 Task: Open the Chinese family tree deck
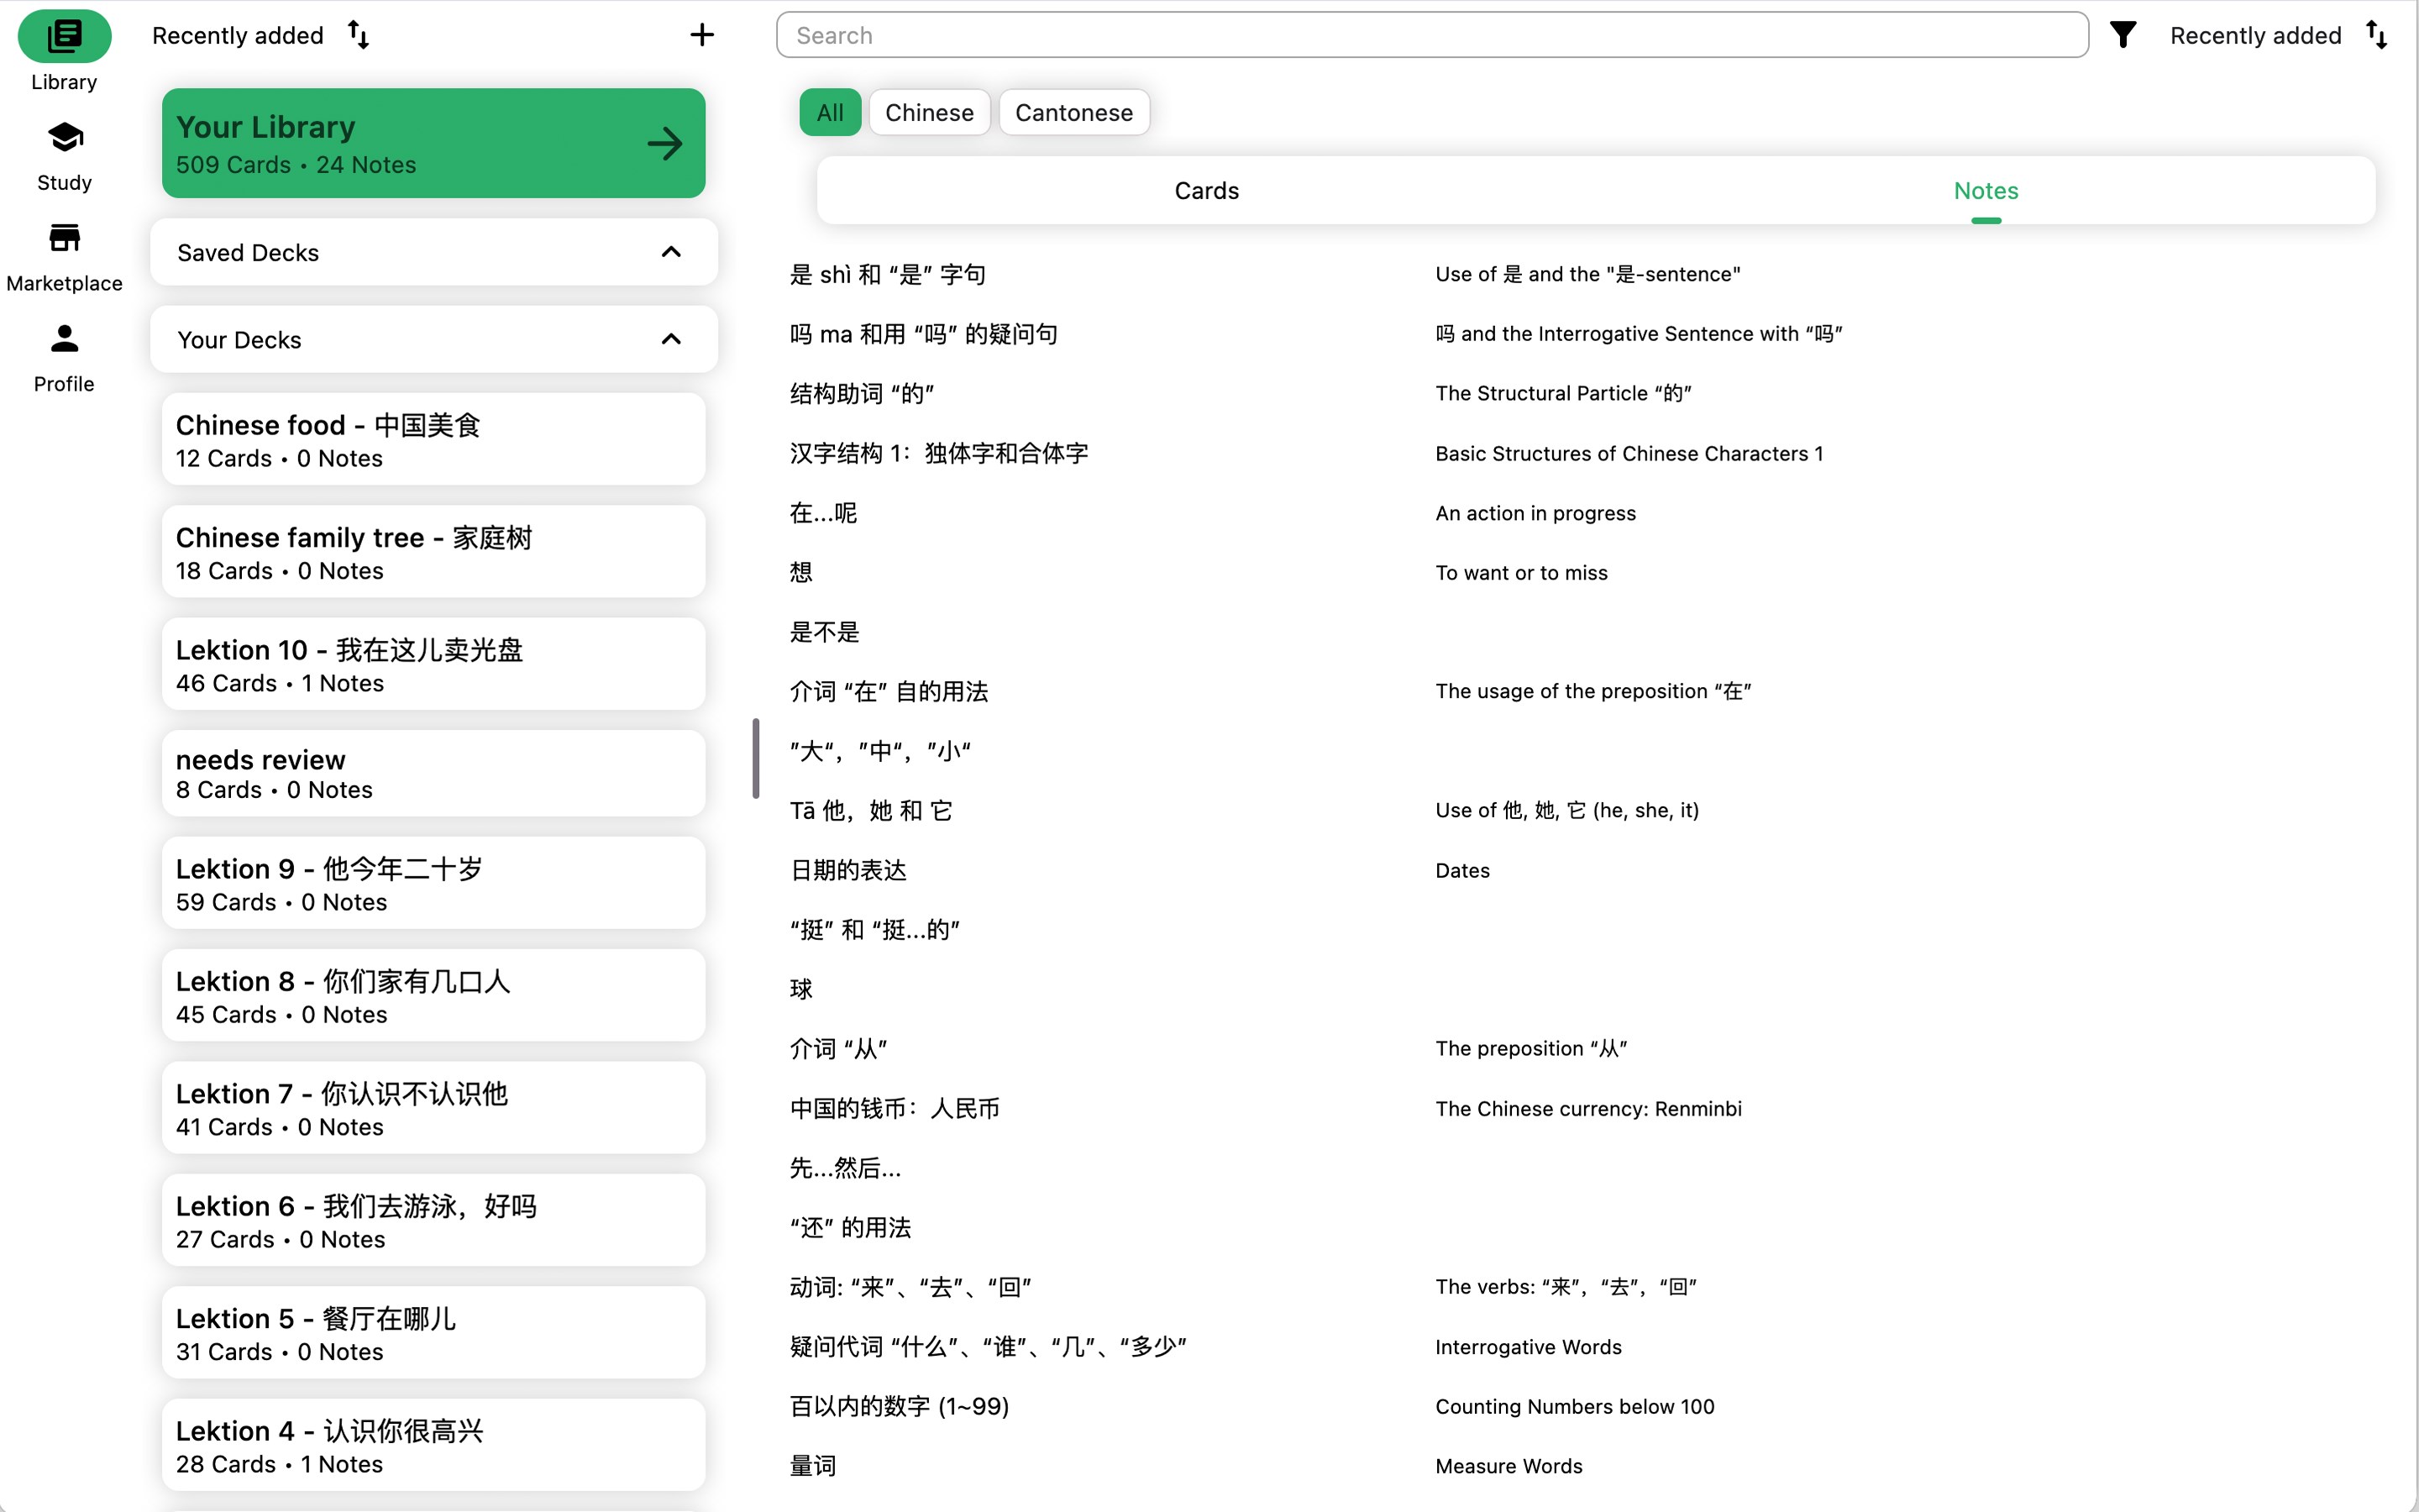pyautogui.click(x=433, y=552)
